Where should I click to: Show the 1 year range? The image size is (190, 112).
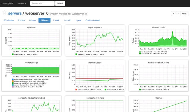pyautogui.click(x=78, y=20)
